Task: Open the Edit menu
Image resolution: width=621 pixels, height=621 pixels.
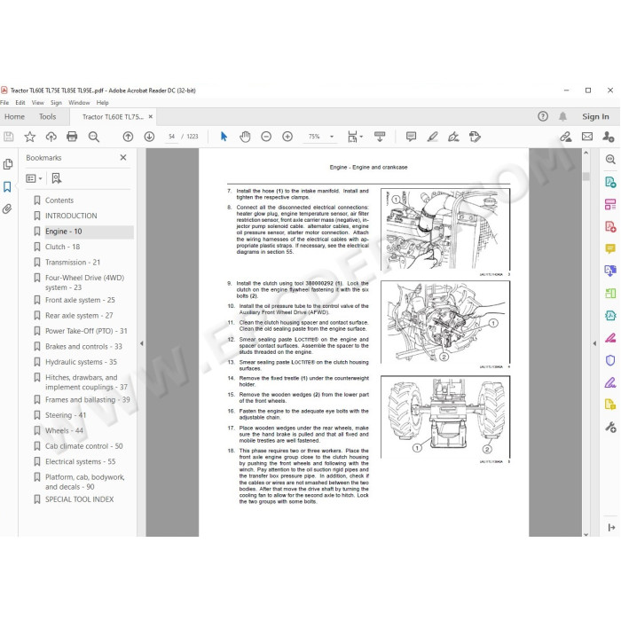Action: (x=20, y=103)
